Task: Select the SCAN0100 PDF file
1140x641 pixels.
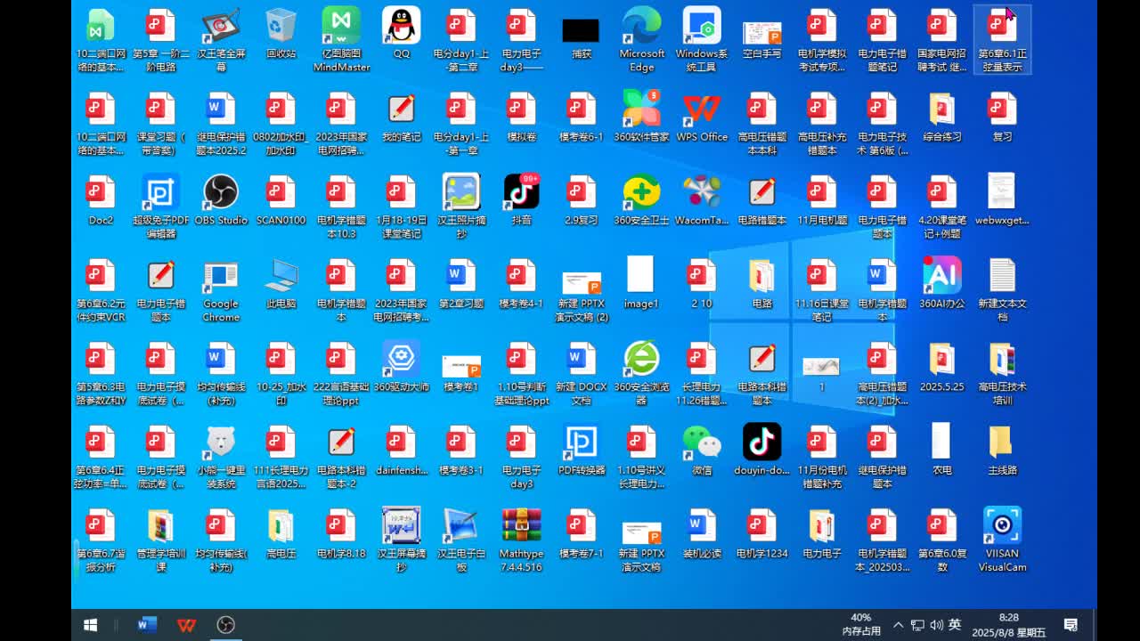Action: pos(281,200)
